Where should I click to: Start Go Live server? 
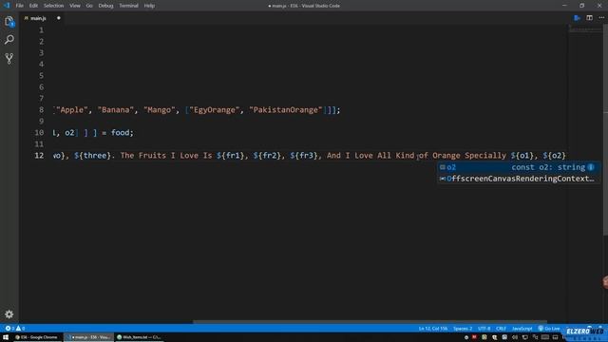549,329
